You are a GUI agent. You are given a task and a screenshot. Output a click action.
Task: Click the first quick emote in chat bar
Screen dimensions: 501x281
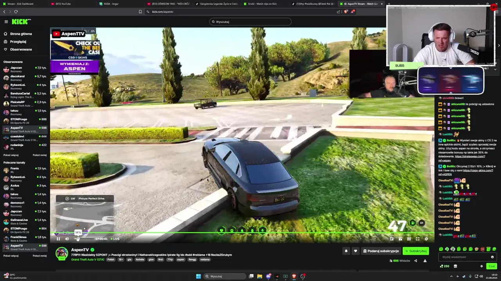coord(441,249)
